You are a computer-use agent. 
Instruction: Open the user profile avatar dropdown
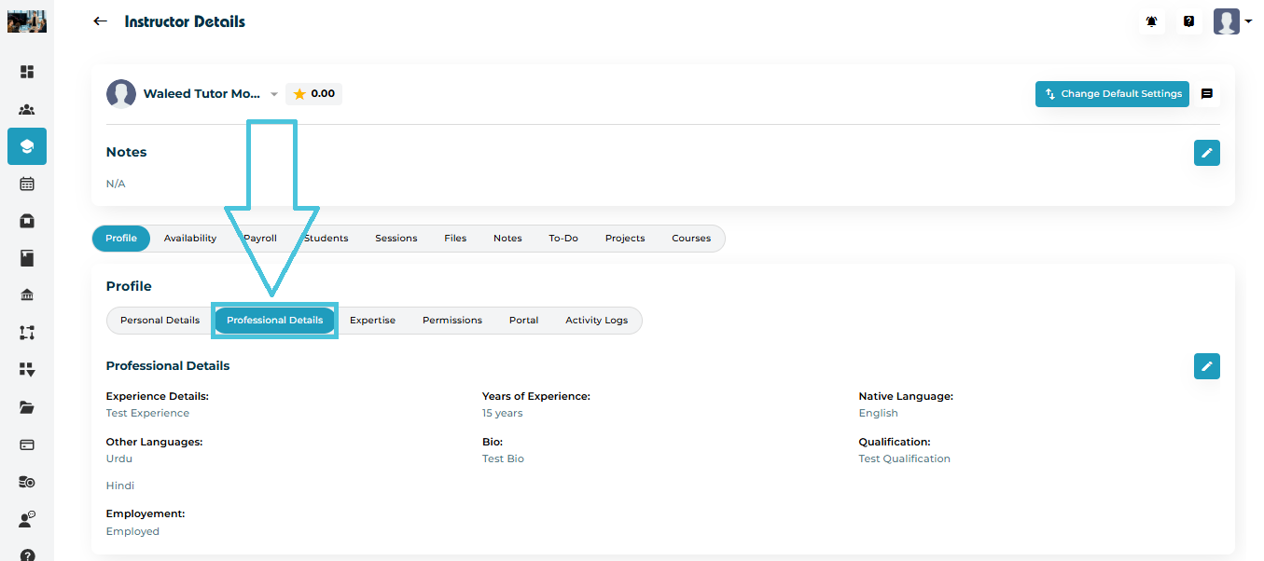coord(1231,21)
